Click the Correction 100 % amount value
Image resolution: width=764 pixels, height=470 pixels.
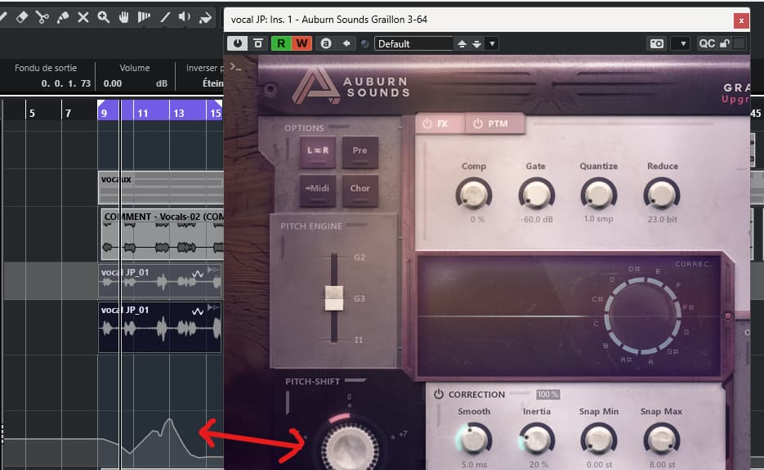(x=547, y=395)
